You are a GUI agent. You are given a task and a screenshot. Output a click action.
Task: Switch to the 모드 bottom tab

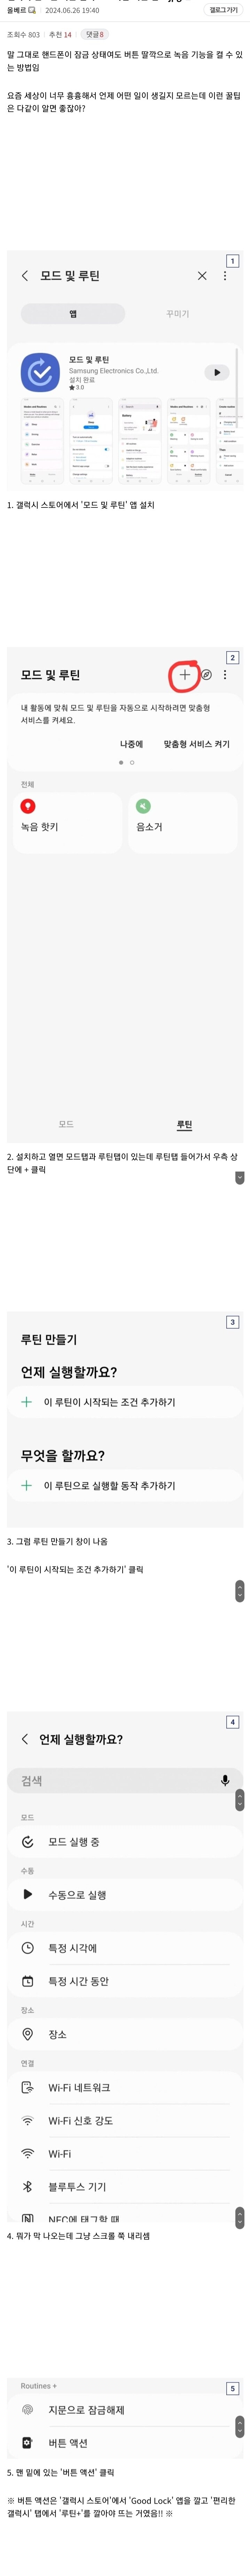(x=66, y=1124)
